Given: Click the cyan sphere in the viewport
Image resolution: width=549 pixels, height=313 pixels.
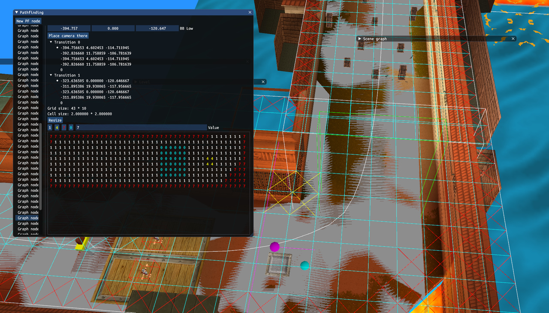Looking at the screenshot, I should [x=305, y=265].
